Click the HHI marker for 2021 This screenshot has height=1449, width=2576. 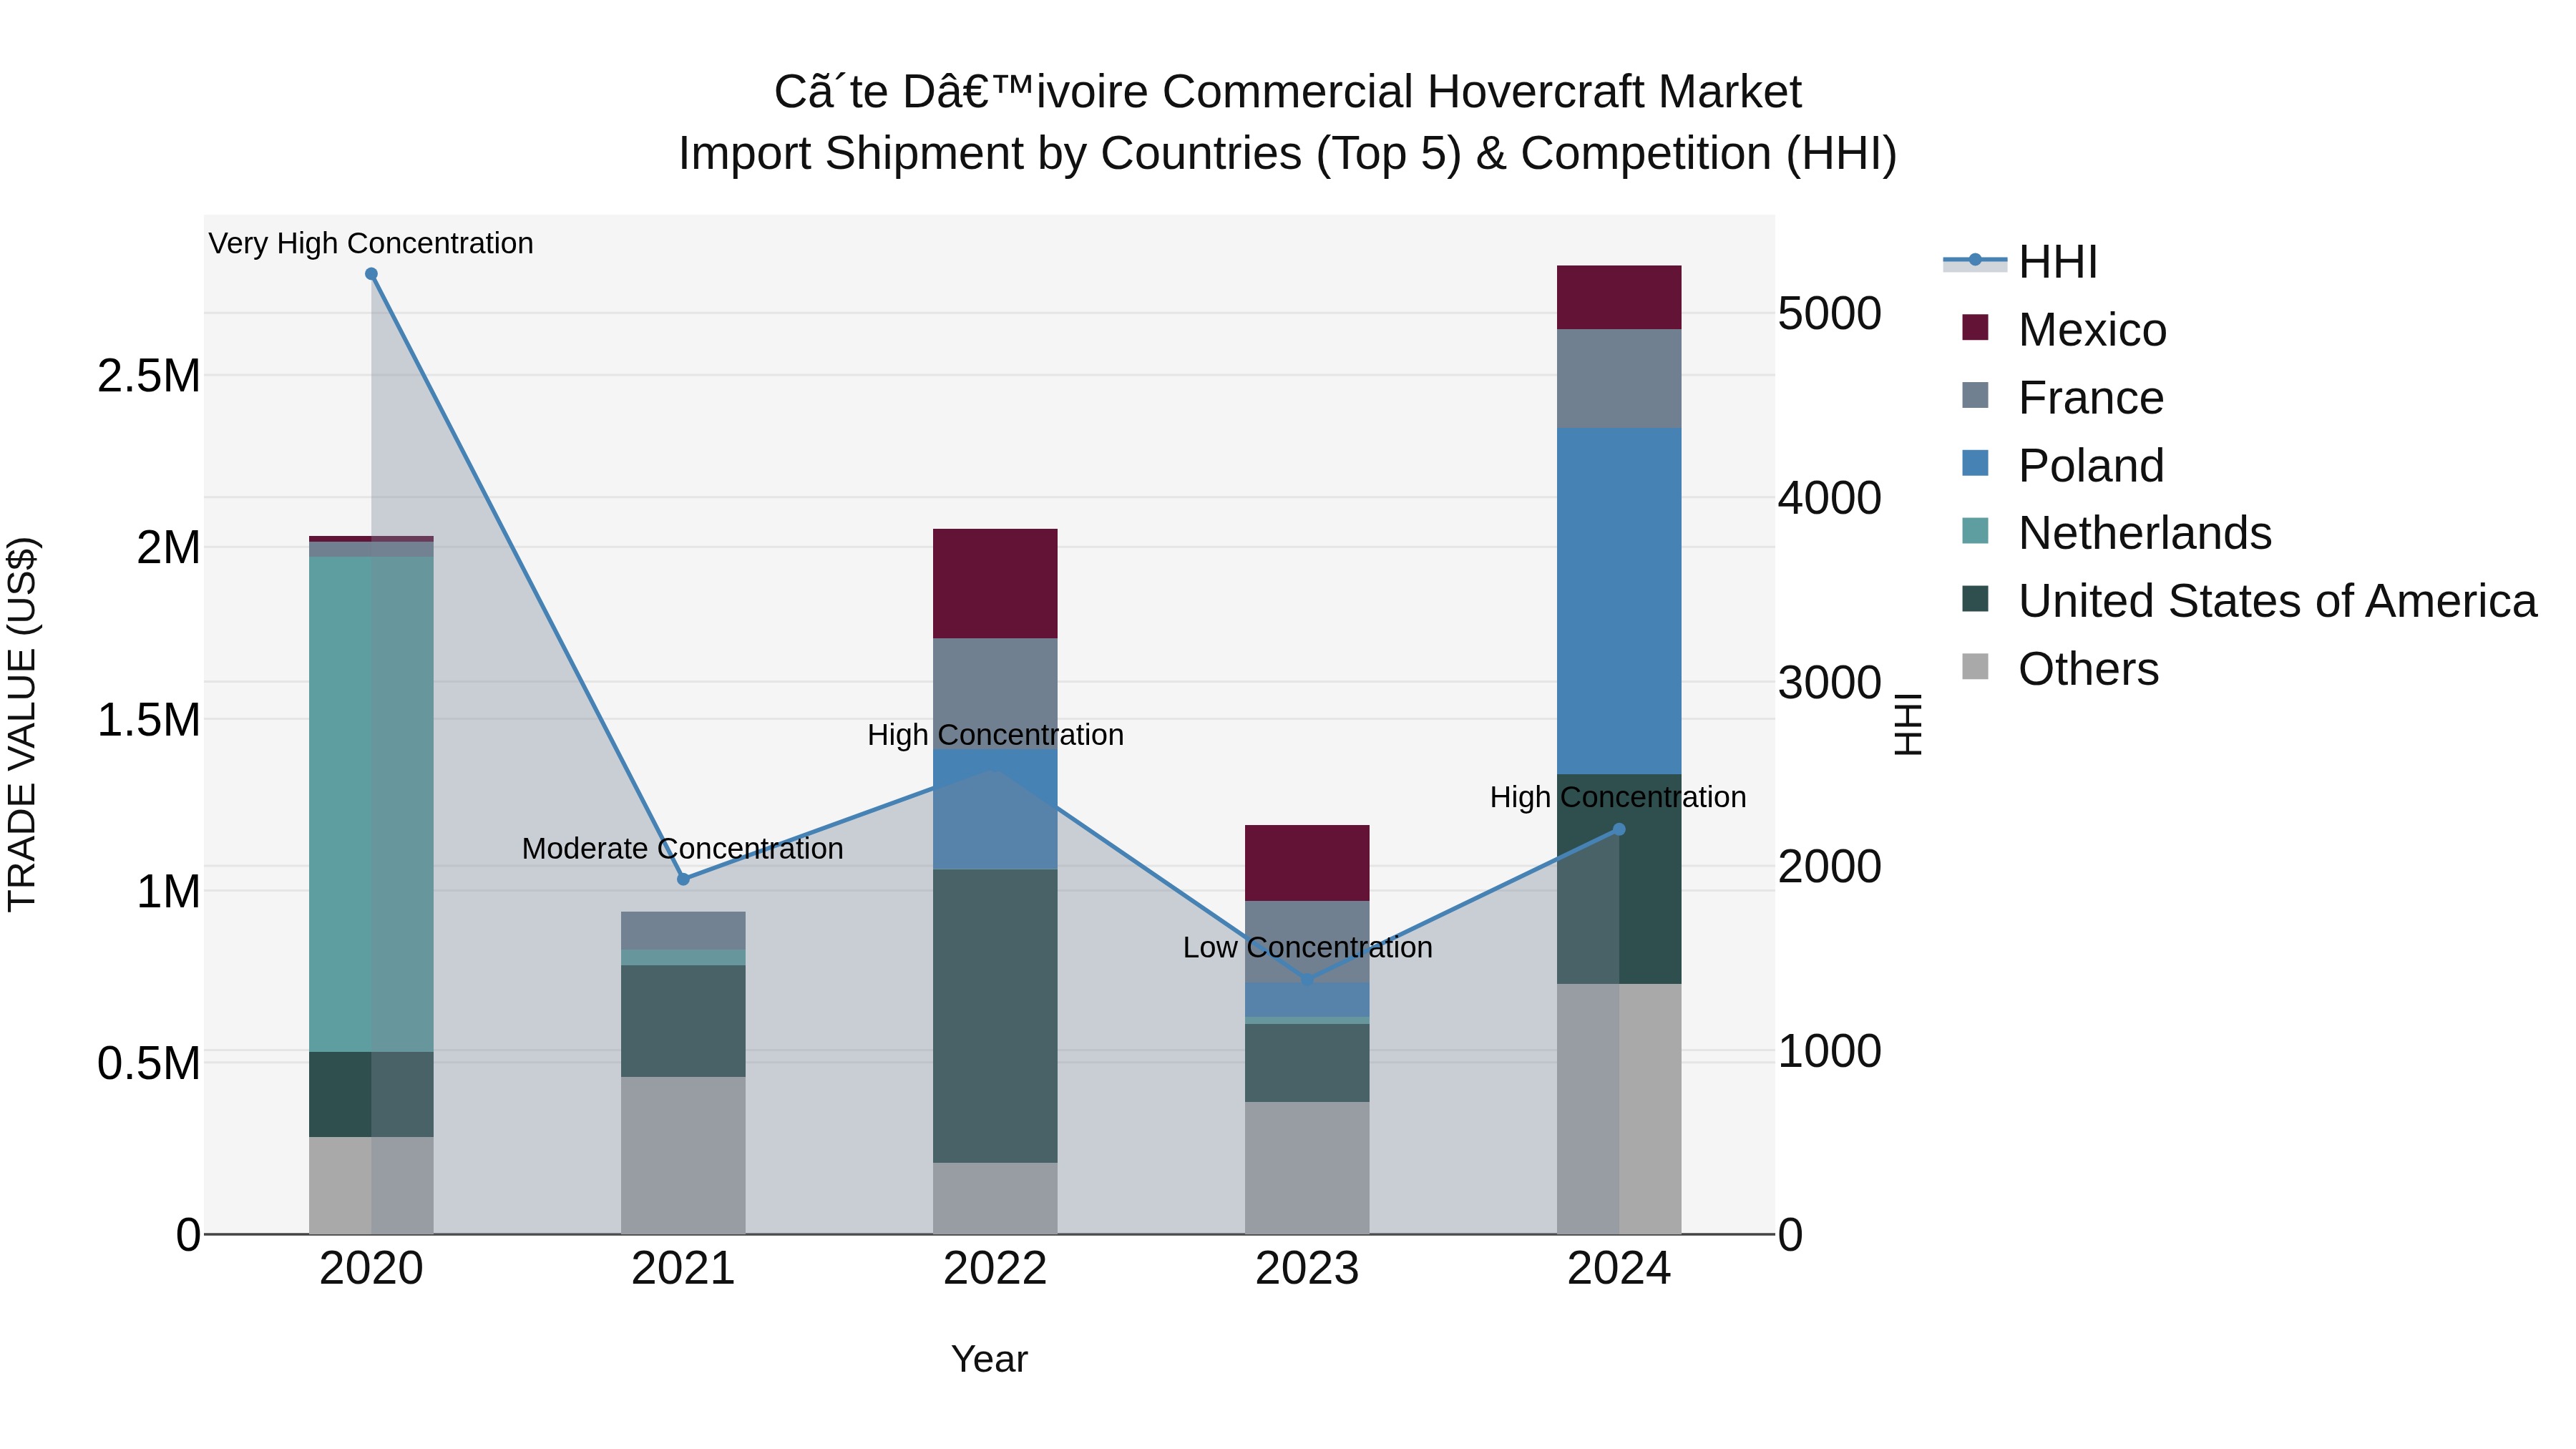click(x=683, y=879)
